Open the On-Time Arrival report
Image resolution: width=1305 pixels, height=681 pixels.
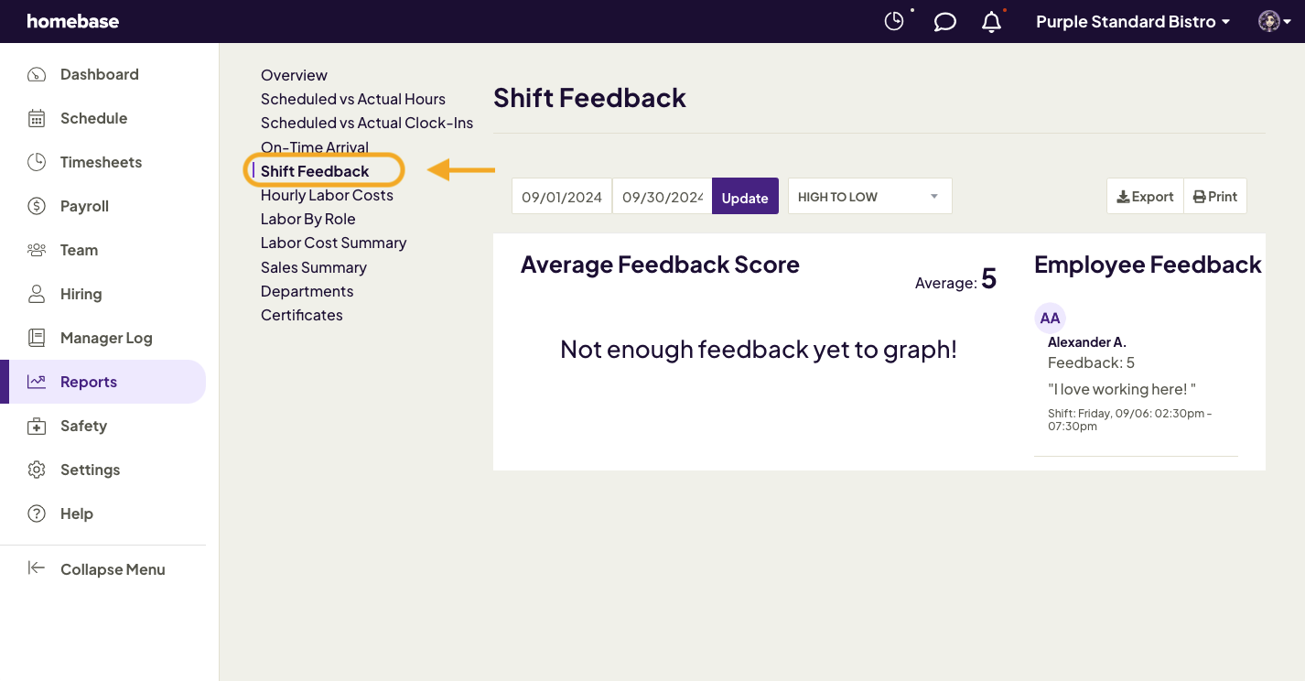[315, 147]
